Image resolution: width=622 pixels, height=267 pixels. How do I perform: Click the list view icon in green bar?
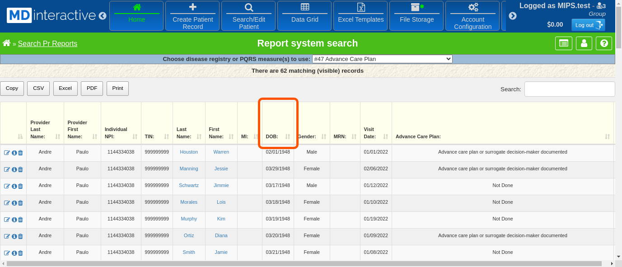point(563,43)
